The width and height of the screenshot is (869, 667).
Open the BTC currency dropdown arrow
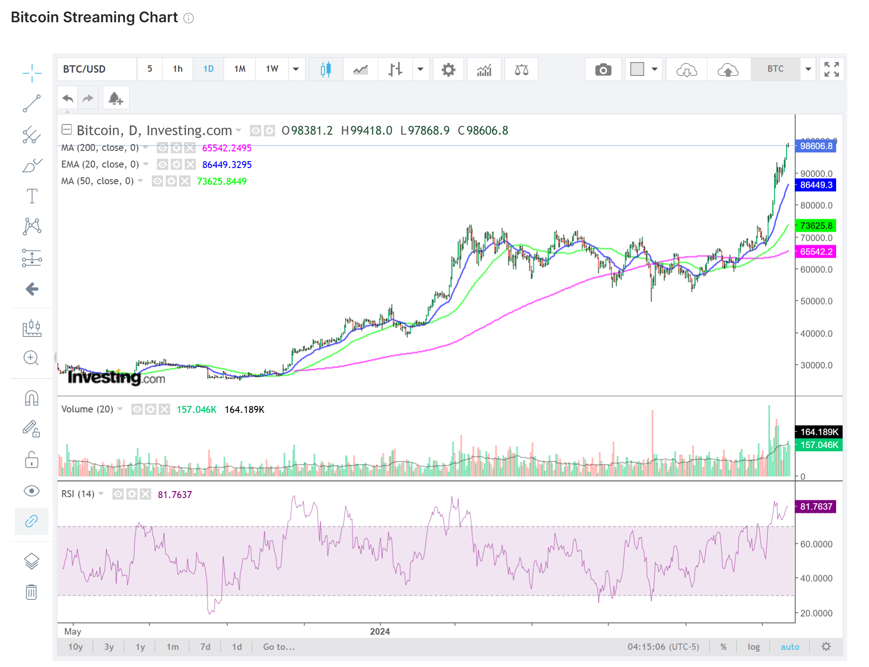click(808, 69)
